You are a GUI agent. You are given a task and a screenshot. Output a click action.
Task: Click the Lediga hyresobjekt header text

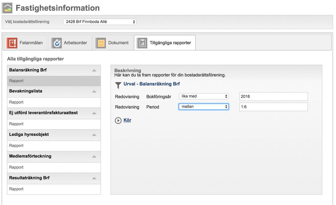(x=29, y=134)
